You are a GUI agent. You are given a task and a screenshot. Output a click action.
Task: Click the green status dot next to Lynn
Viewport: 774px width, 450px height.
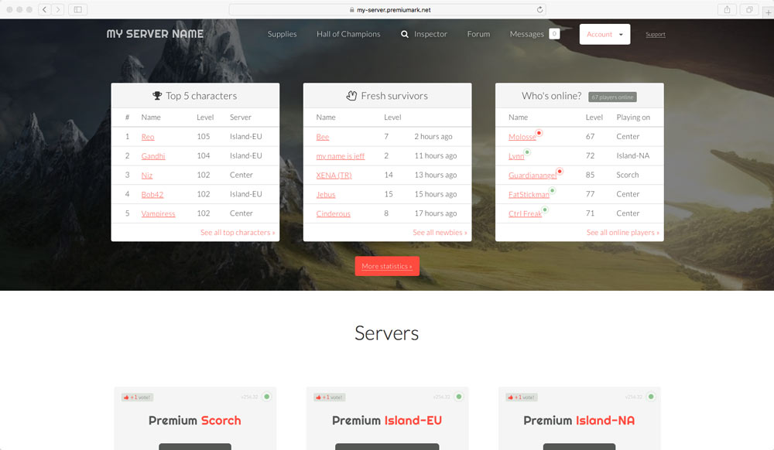click(x=526, y=152)
